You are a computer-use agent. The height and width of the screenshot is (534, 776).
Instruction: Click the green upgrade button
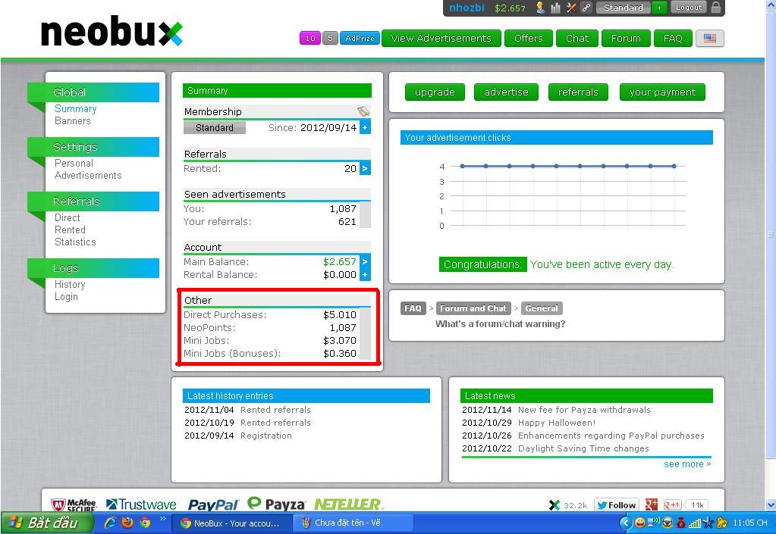[x=435, y=92]
